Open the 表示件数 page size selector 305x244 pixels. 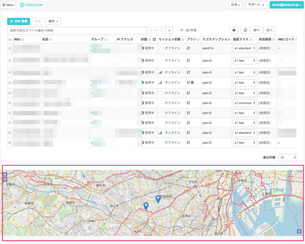(x=287, y=158)
